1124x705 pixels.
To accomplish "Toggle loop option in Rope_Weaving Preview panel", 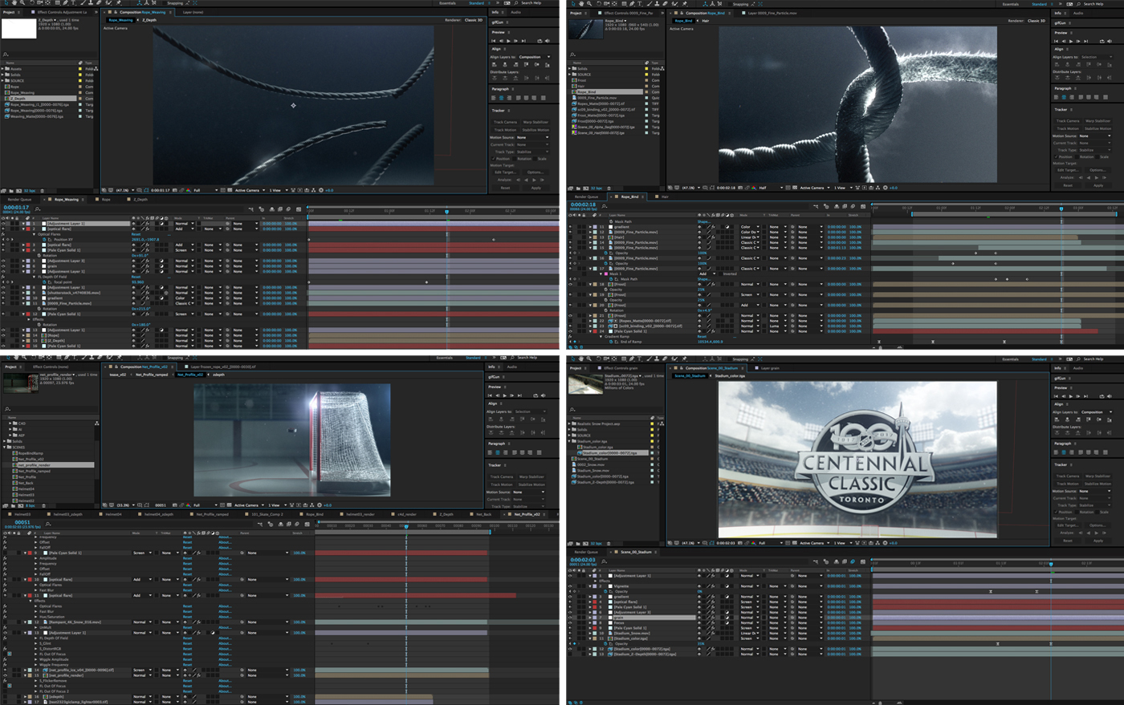I will [x=540, y=41].
